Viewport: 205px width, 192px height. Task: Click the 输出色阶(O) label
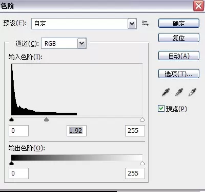pyautogui.click(x=27, y=148)
